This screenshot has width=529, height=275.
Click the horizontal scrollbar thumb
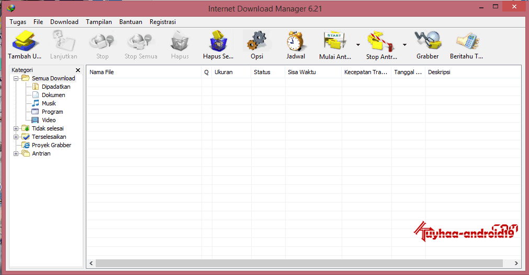299,263
